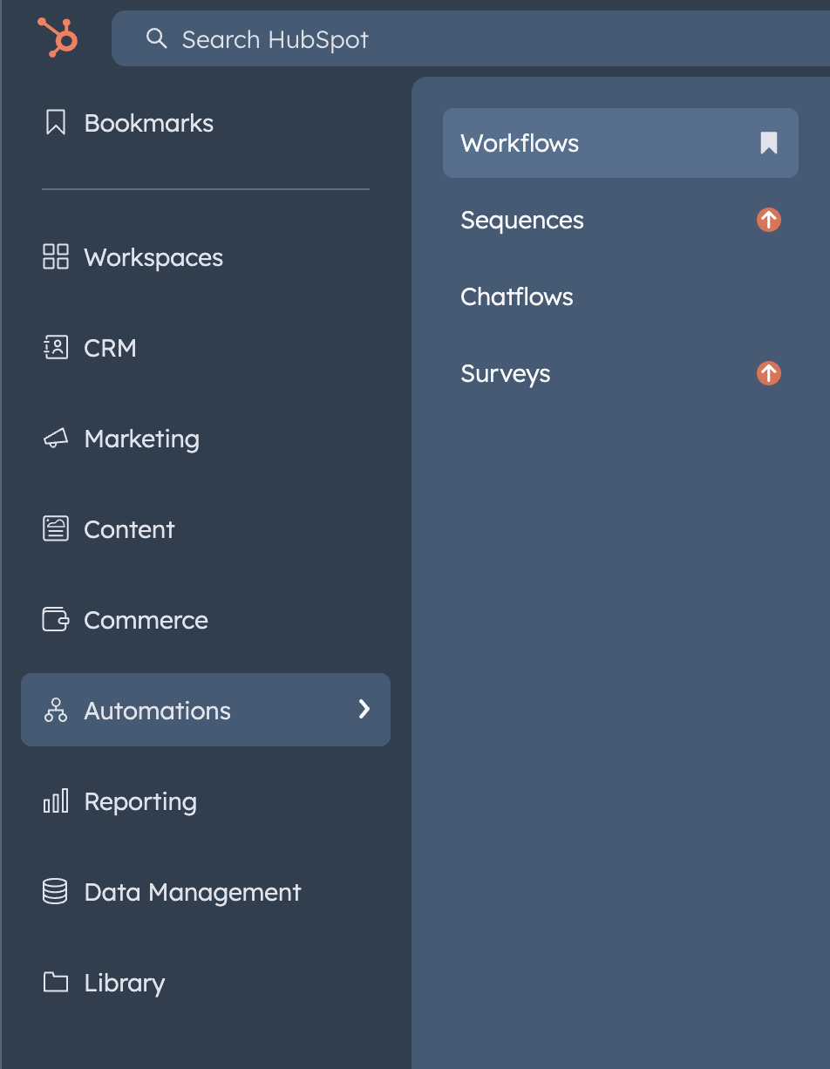Screen dimensions: 830x1069
Task: Click the Content page icon
Action: click(x=56, y=529)
